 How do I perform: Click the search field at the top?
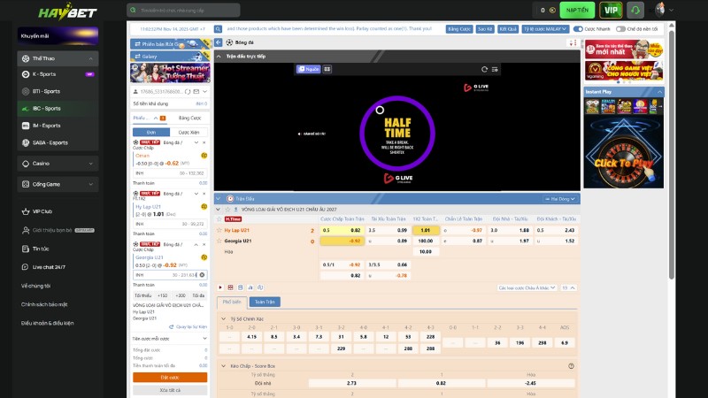tap(183, 10)
